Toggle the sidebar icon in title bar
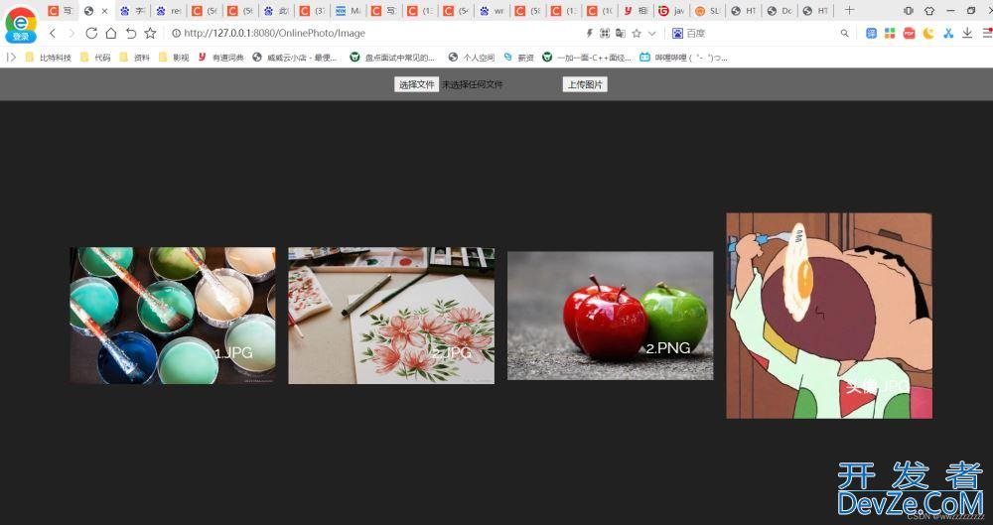Viewport: 993px width, 525px height. tap(909, 11)
